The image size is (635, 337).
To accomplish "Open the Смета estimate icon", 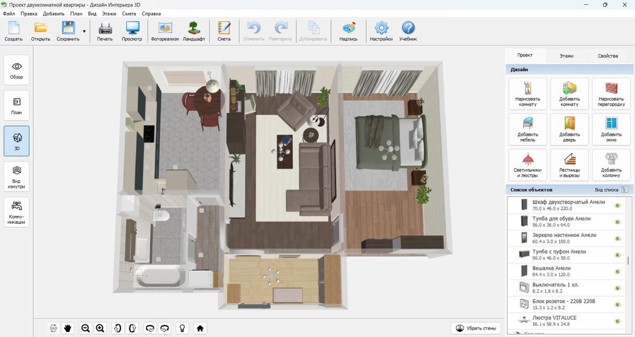I will (224, 31).
